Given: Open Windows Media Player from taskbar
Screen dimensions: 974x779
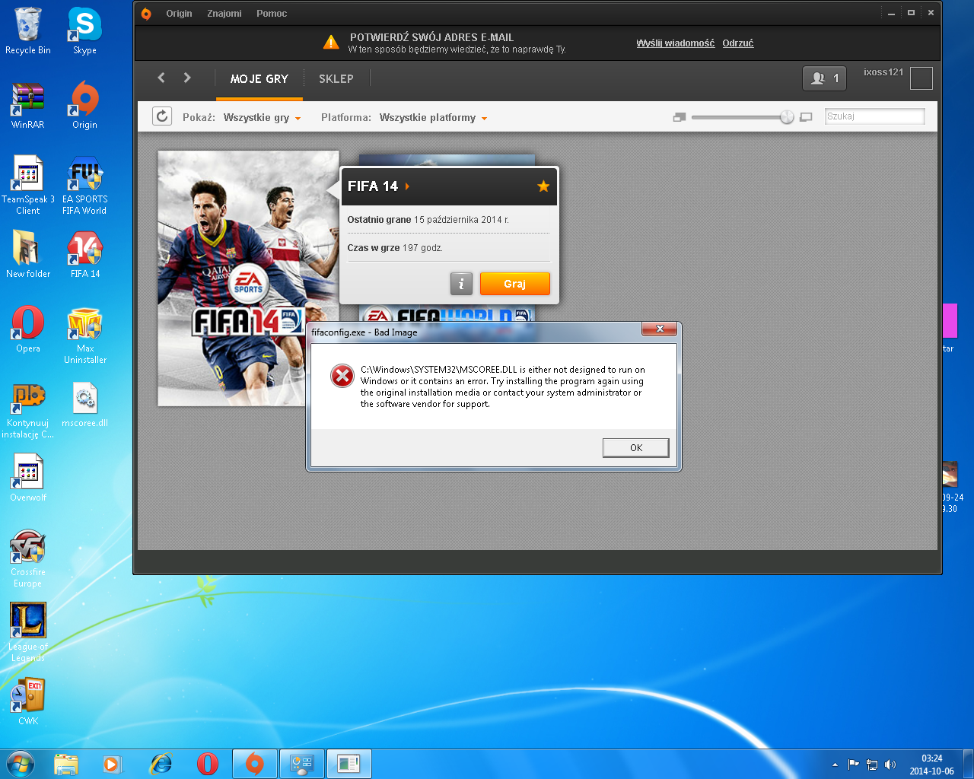Looking at the screenshot, I should [113, 764].
